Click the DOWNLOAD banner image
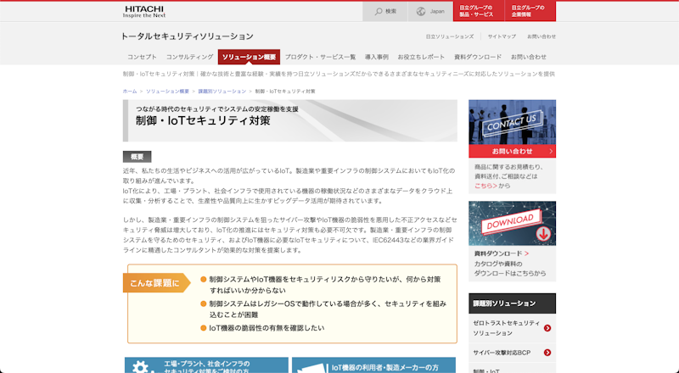This screenshot has width=679, height=373. [x=512, y=222]
